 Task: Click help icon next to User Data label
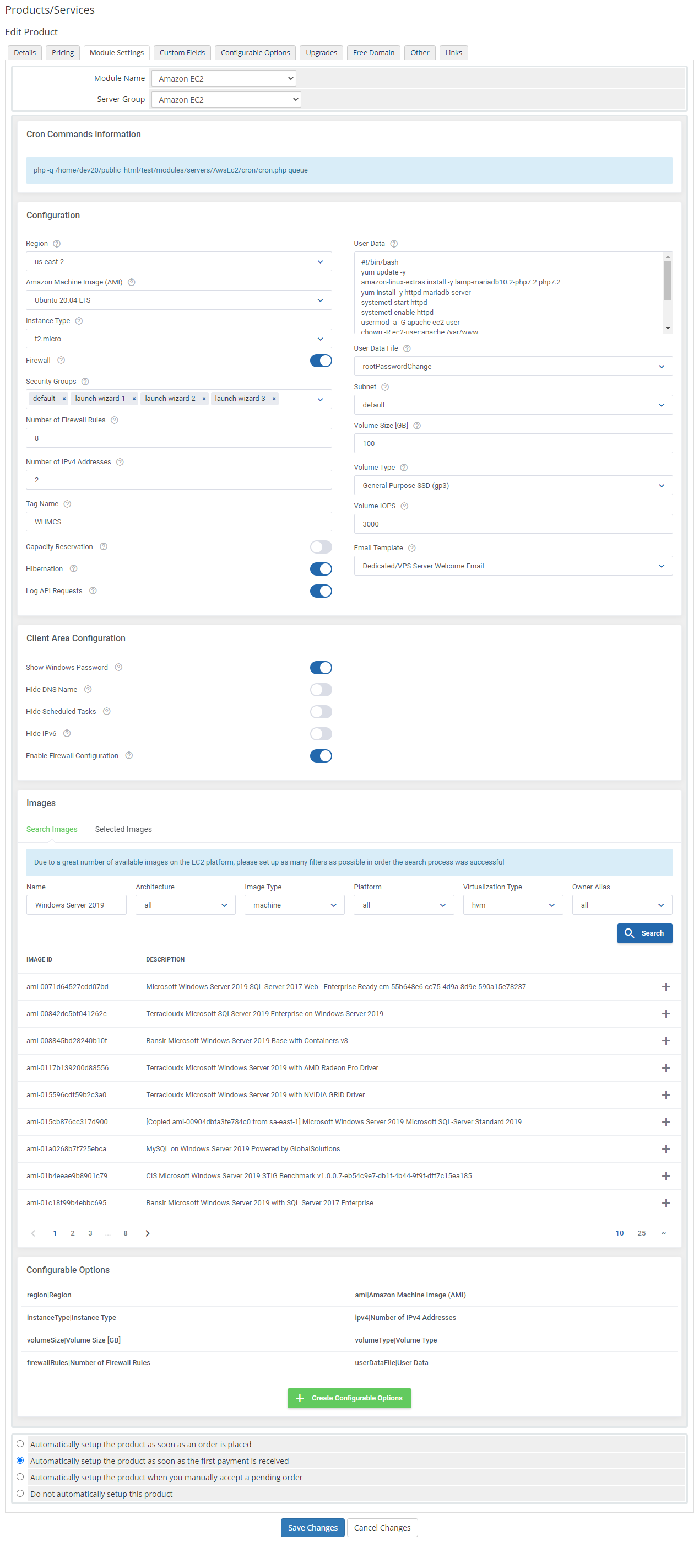(394, 244)
